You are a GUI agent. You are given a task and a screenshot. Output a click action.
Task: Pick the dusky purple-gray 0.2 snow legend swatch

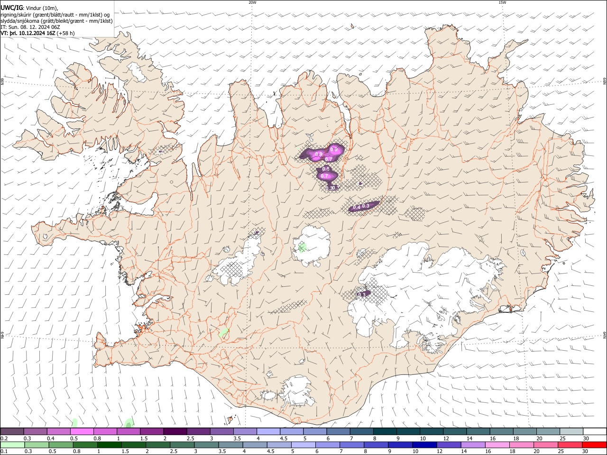click(12, 432)
